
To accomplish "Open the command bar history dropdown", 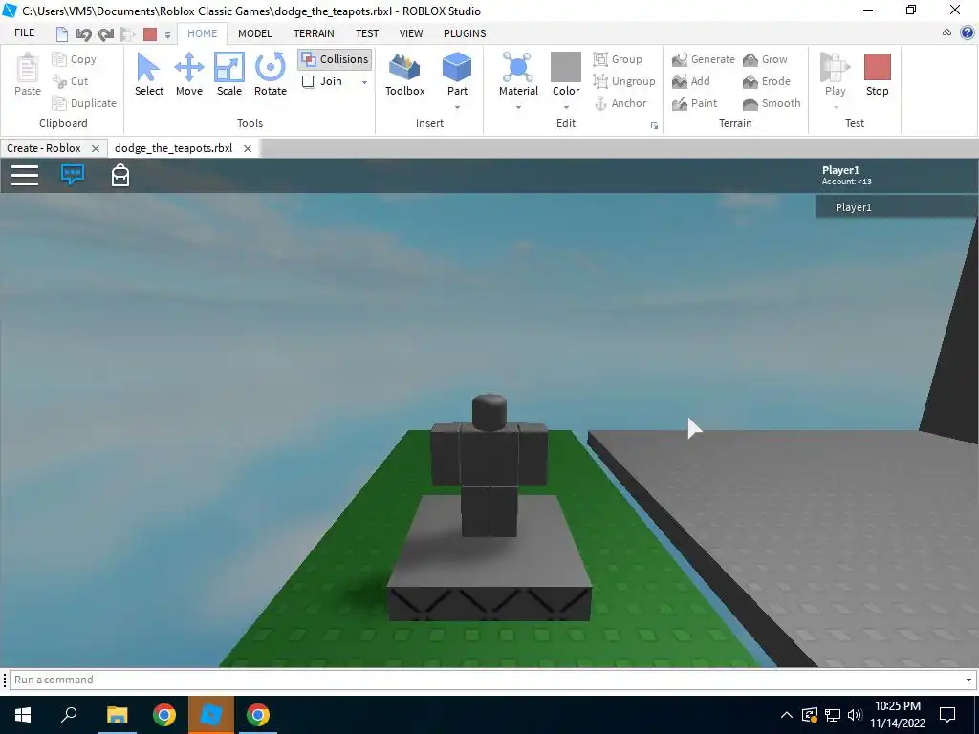I will tap(968, 680).
